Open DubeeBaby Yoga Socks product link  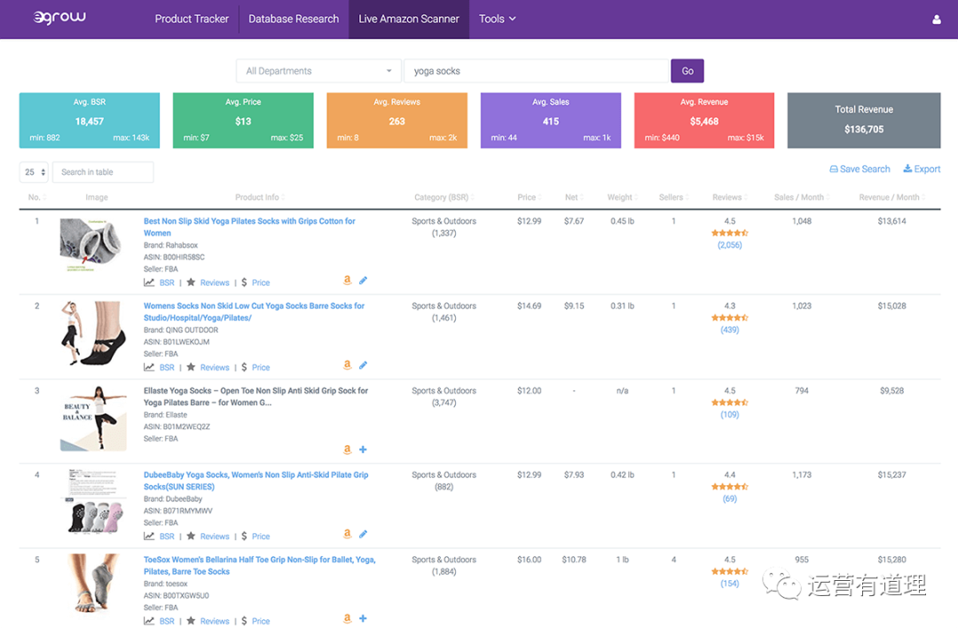[x=256, y=481]
